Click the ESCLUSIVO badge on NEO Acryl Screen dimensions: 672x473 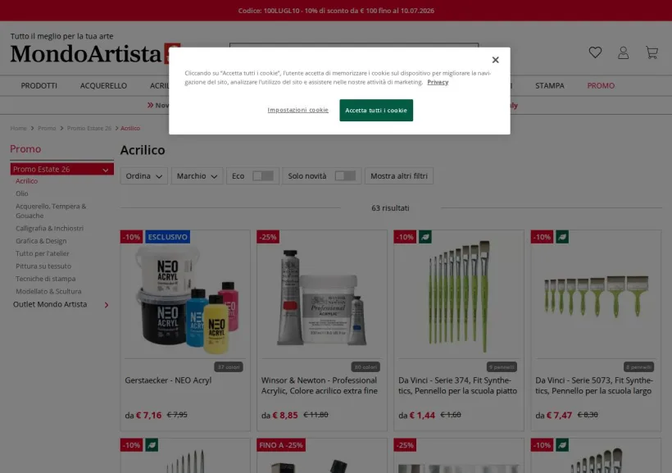(167, 237)
